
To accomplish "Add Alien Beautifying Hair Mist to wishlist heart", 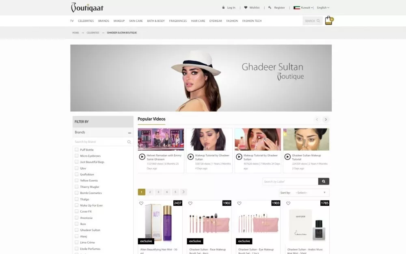I will (141, 203).
